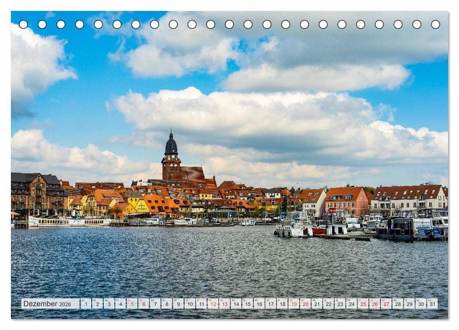Choose date 10 in December row
This screenshot has width=459, height=330.
point(190,304)
